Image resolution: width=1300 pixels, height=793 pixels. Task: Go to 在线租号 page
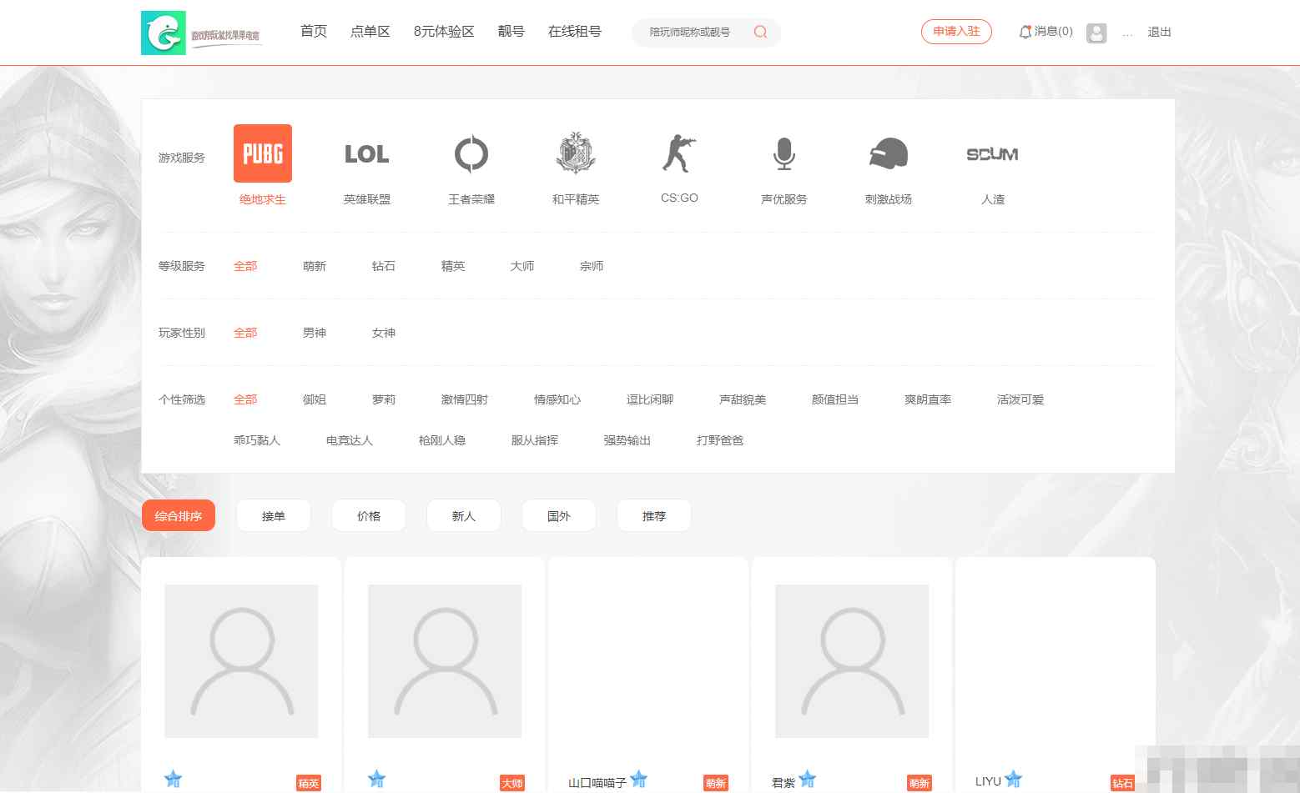574,32
